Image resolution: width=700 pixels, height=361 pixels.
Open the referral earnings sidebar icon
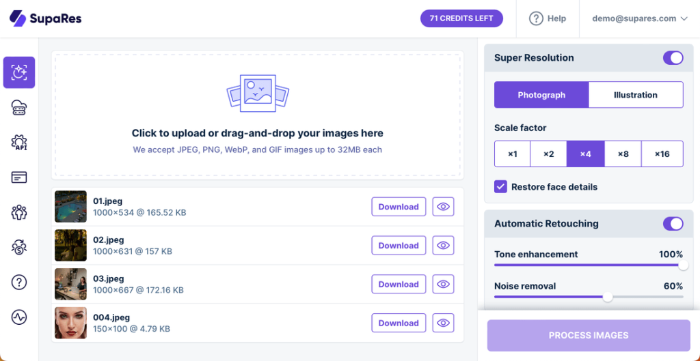19,247
